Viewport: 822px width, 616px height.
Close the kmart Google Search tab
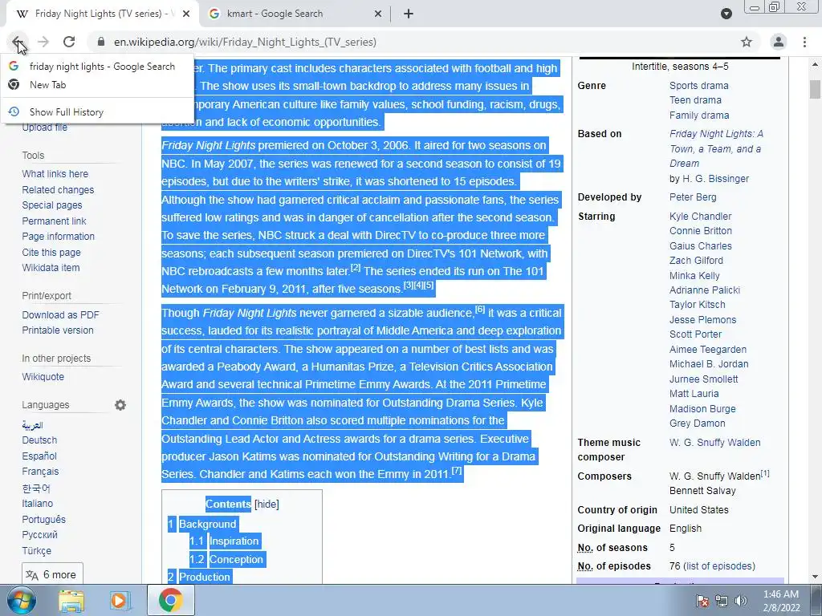tap(378, 14)
